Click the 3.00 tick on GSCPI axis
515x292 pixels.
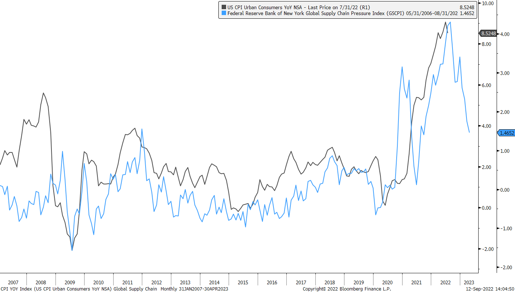pyautogui.click(x=504, y=73)
